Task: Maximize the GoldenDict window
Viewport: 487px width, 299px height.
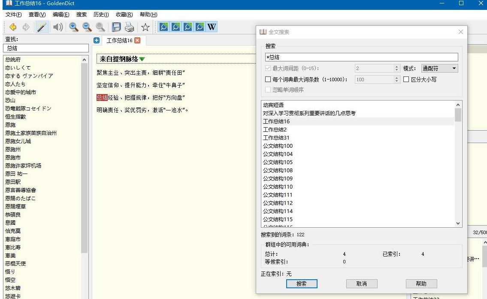Action: pos(461,3)
